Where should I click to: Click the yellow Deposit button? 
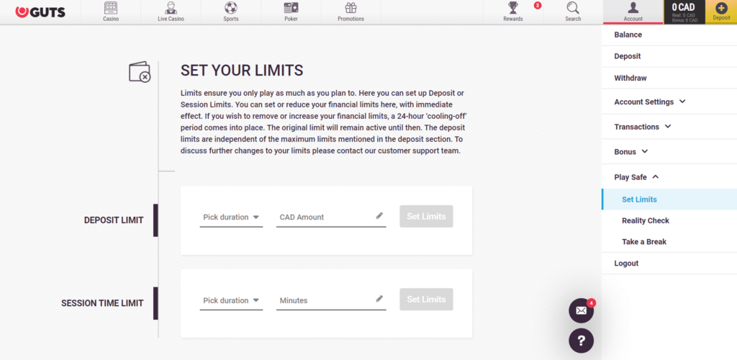tap(721, 12)
